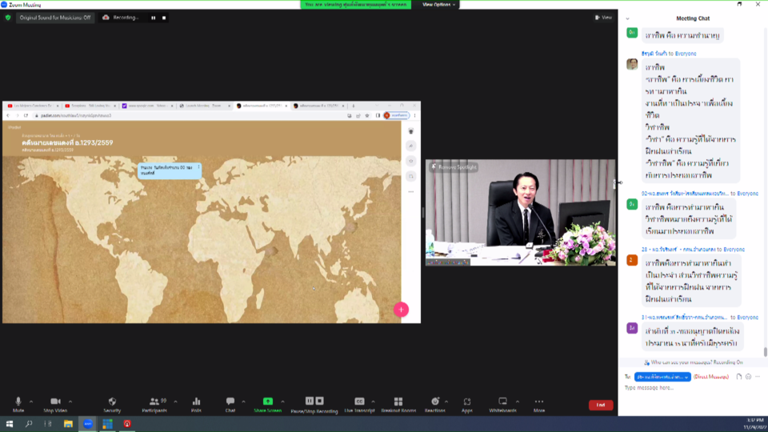Open the Windows Start menu
Viewport: 768px width, 432px height.
(10, 424)
